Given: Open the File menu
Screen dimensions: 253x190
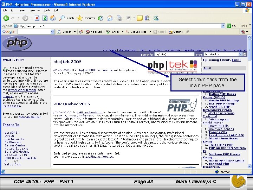Looking at the screenshot, I should coord(5,10).
